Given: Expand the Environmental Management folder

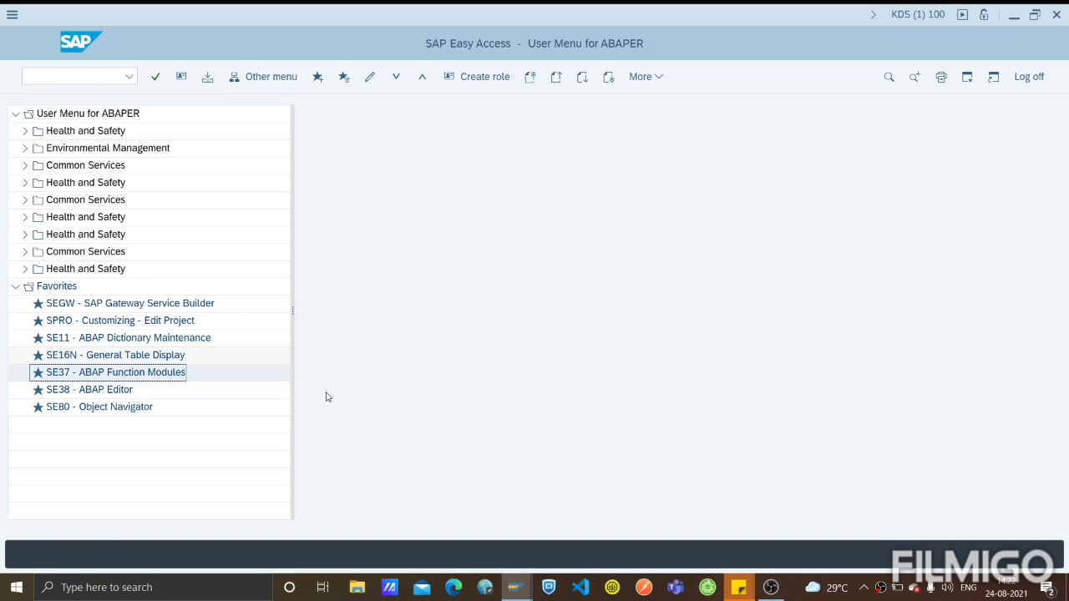Looking at the screenshot, I should (x=25, y=148).
